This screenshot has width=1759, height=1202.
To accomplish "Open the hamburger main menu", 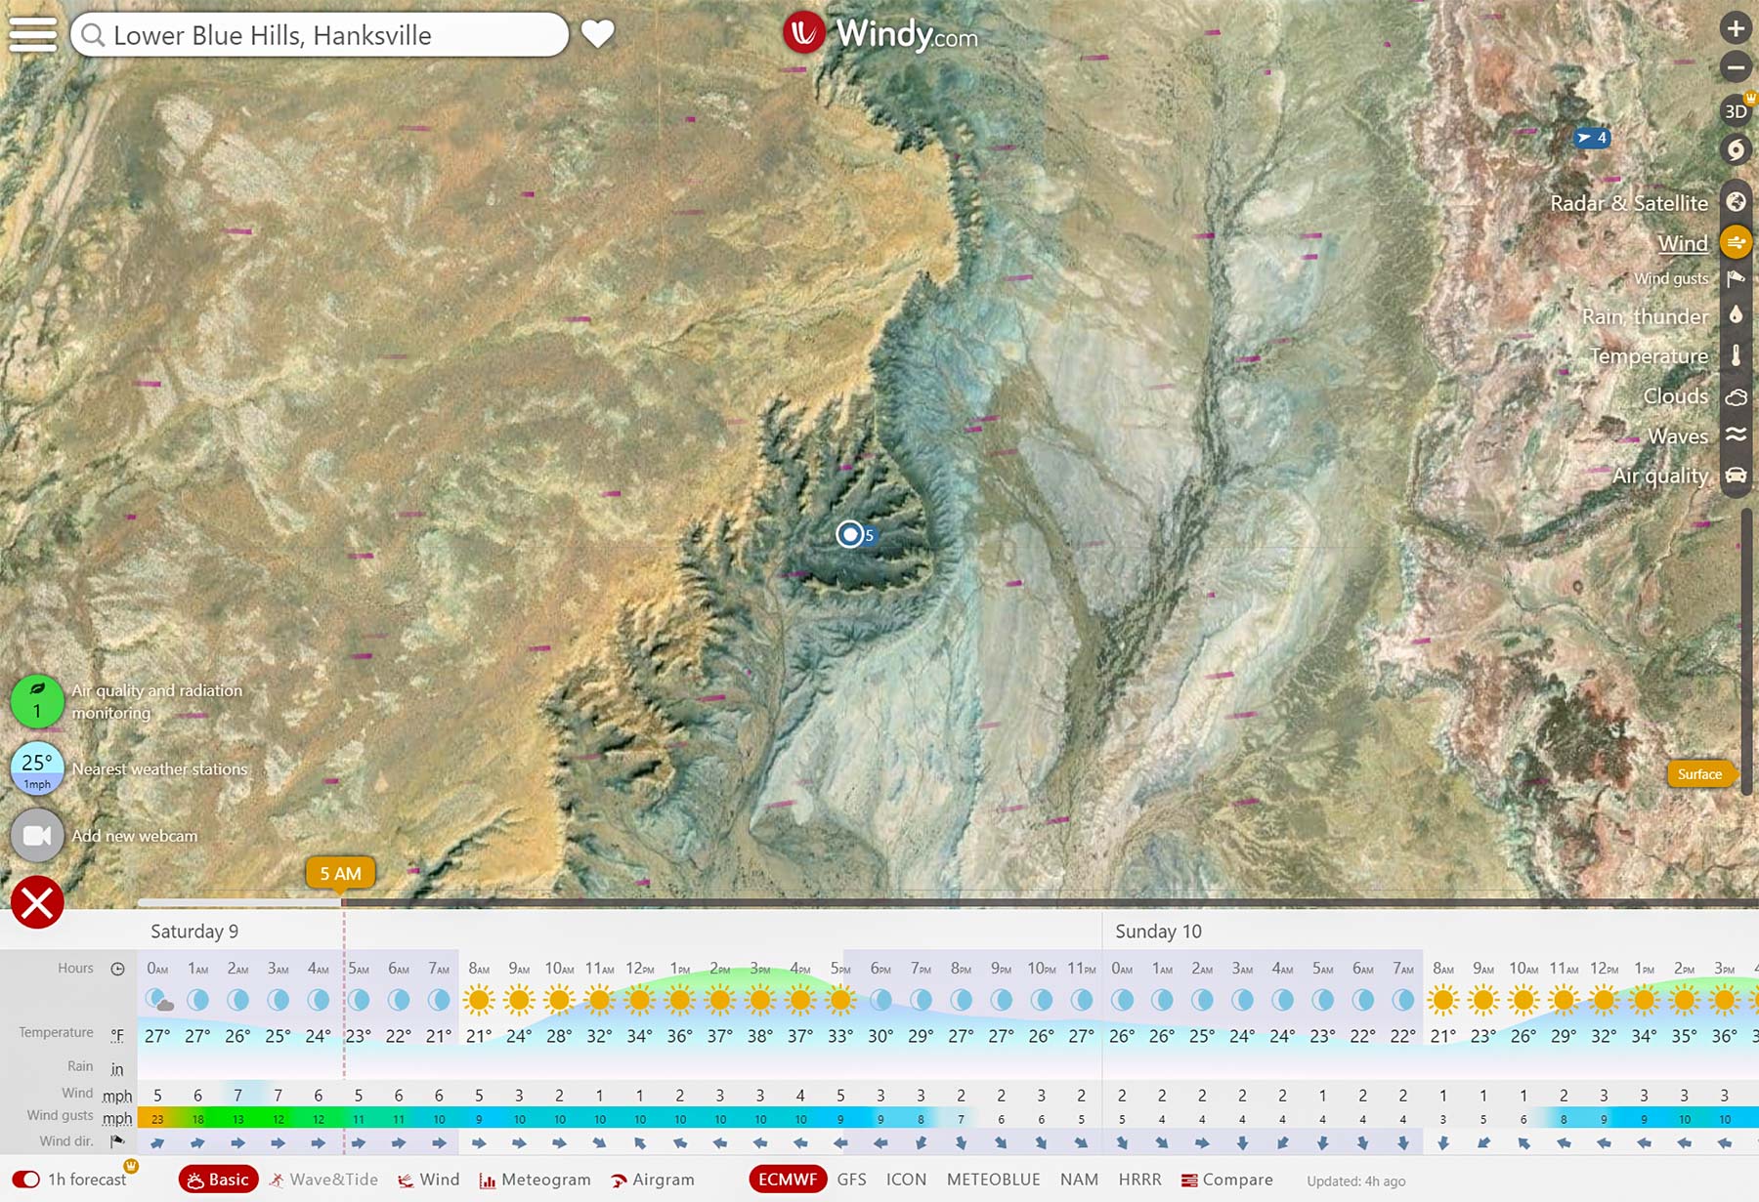I will click(x=33, y=33).
